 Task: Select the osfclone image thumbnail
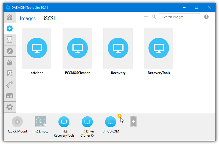(x=36, y=48)
